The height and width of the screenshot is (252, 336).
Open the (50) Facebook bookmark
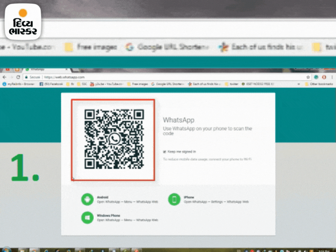click(x=51, y=84)
